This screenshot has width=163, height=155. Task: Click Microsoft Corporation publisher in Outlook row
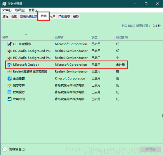point(71,65)
